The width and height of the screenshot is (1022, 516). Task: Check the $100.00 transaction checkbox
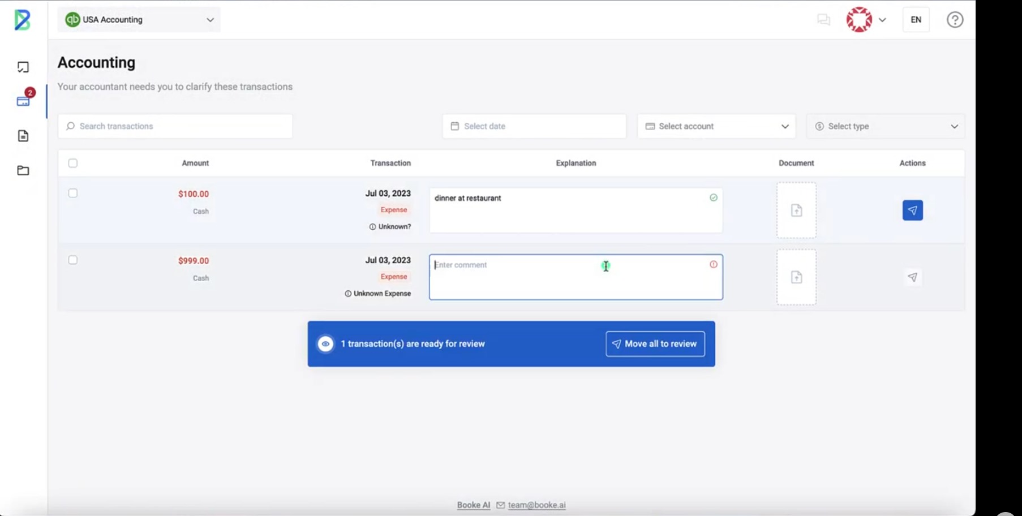73,193
